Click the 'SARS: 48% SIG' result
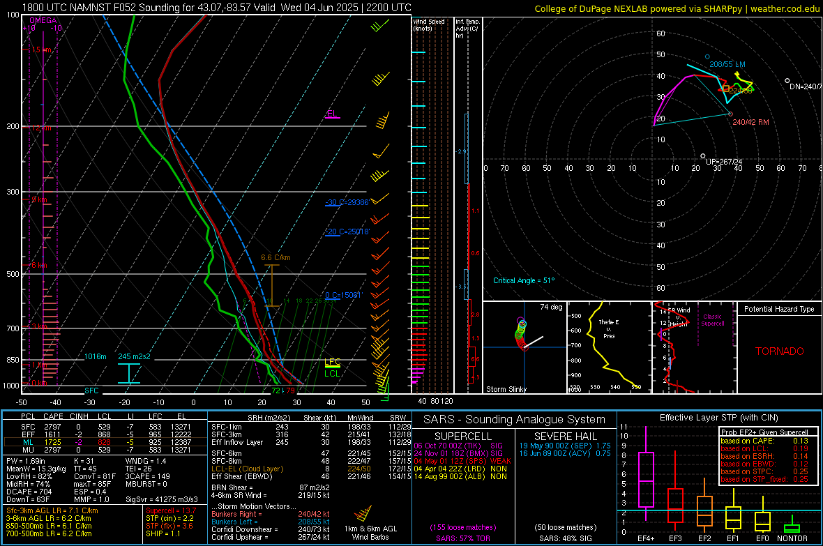Image resolution: width=823 pixels, height=546 pixels. coord(565,538)
